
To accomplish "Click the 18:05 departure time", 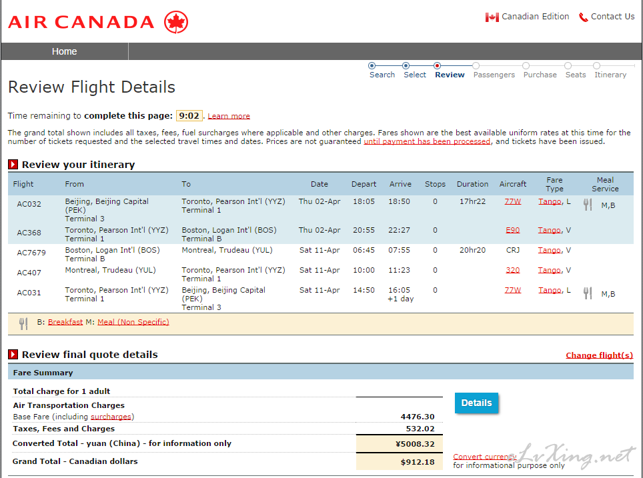I will [364, 201].
